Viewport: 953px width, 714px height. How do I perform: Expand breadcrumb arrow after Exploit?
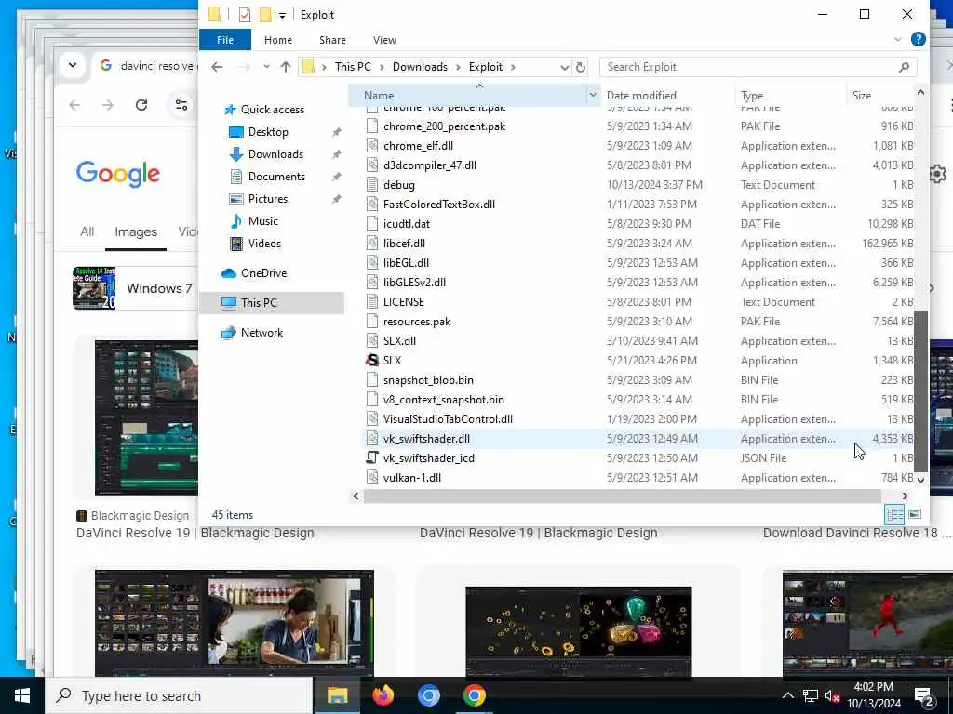point(513,67)
